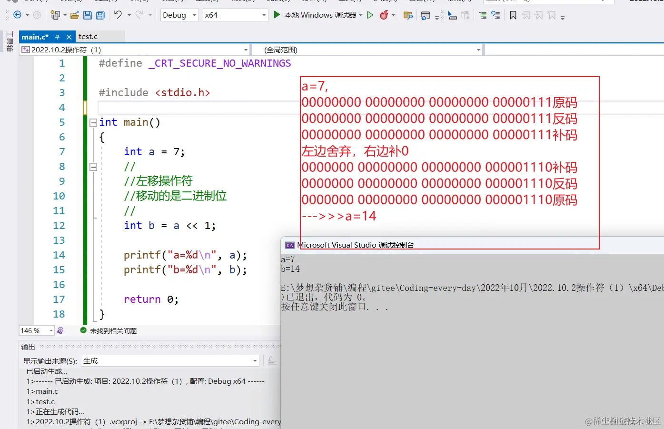Click the pin icon on the main.c tab
Viewport: 664px width, 429px height.
57,37
